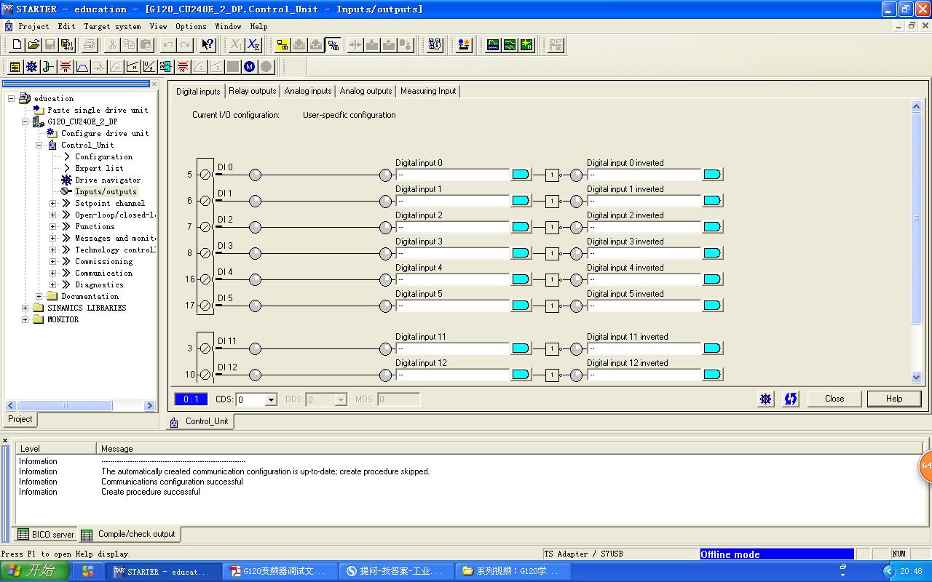This screenshot has width=932, height=582.
Task: Click the Digital input 1 signal field
Action: pyautogui.click(x=452, y=201)
